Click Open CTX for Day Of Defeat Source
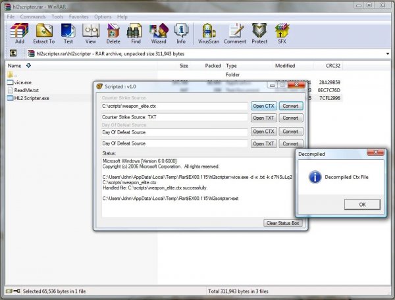The height and width of the screenshot is (300, 395). (x=264, y=132)
